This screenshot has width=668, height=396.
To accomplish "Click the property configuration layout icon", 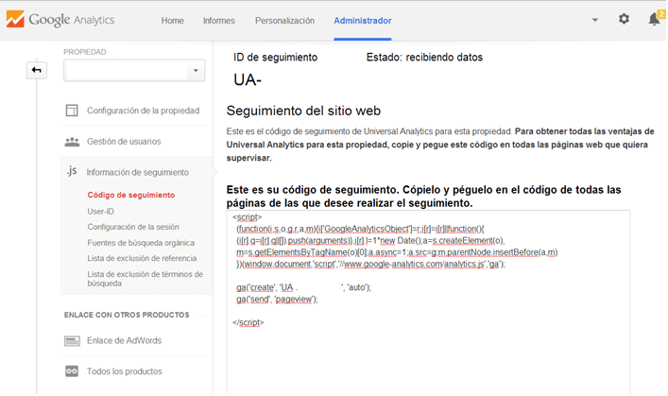I will click(72, 111).
